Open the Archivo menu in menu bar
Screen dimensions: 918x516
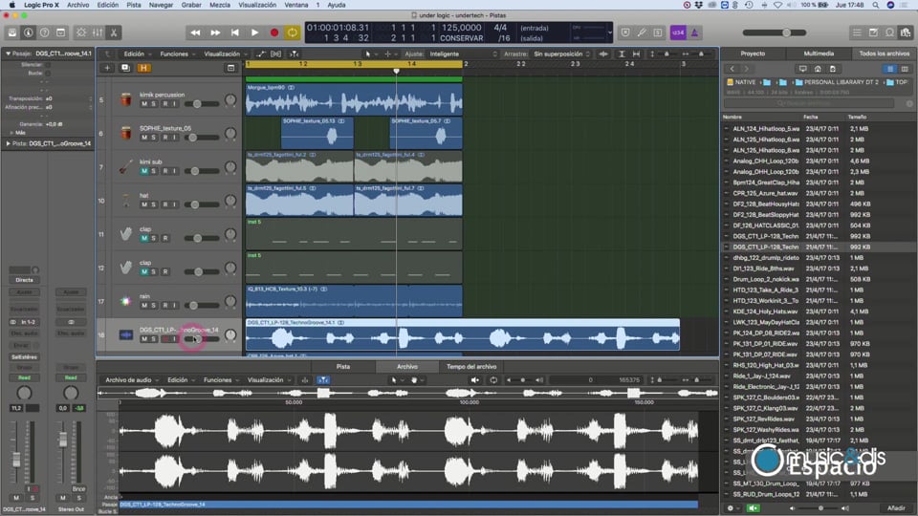click(x=77, y=5)
